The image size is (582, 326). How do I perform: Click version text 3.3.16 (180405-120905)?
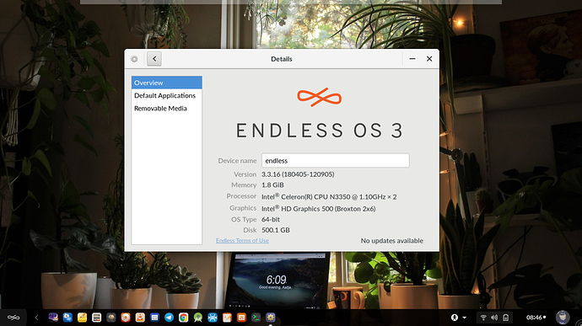pos(298,174)
